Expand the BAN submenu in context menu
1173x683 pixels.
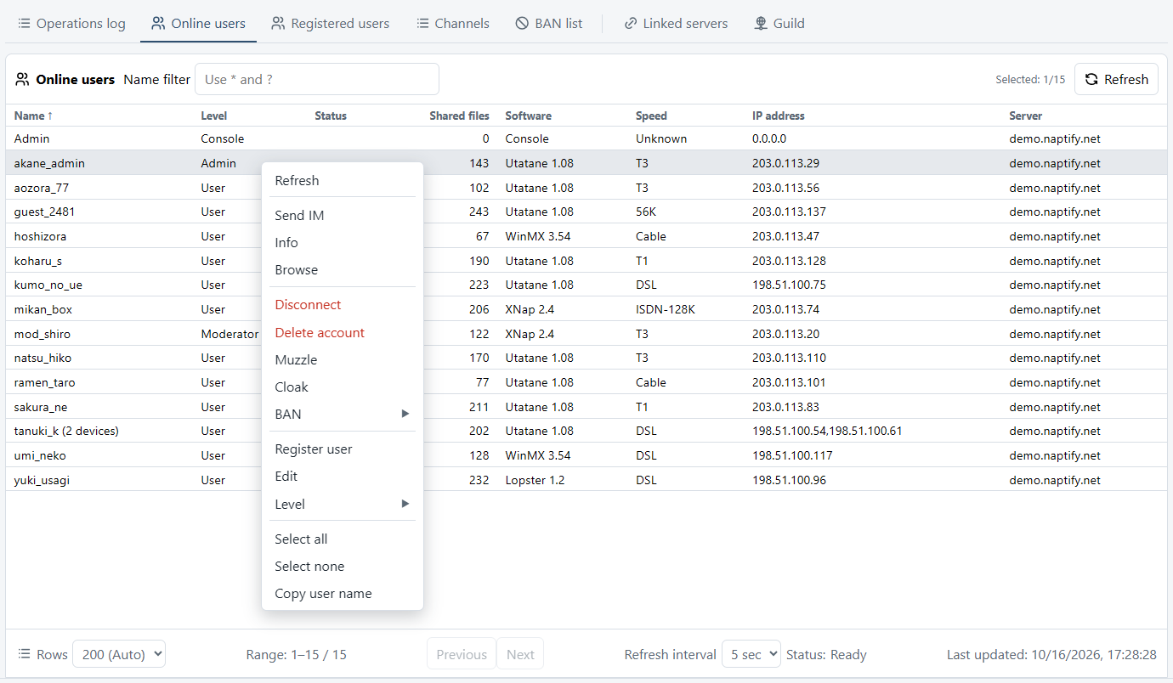[343, 414]
